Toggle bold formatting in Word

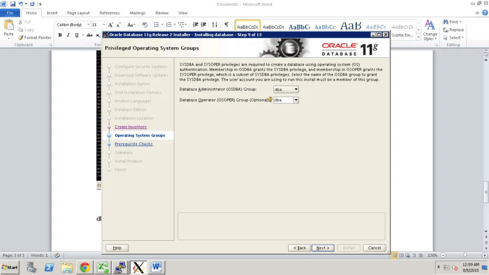coord(60,35)
